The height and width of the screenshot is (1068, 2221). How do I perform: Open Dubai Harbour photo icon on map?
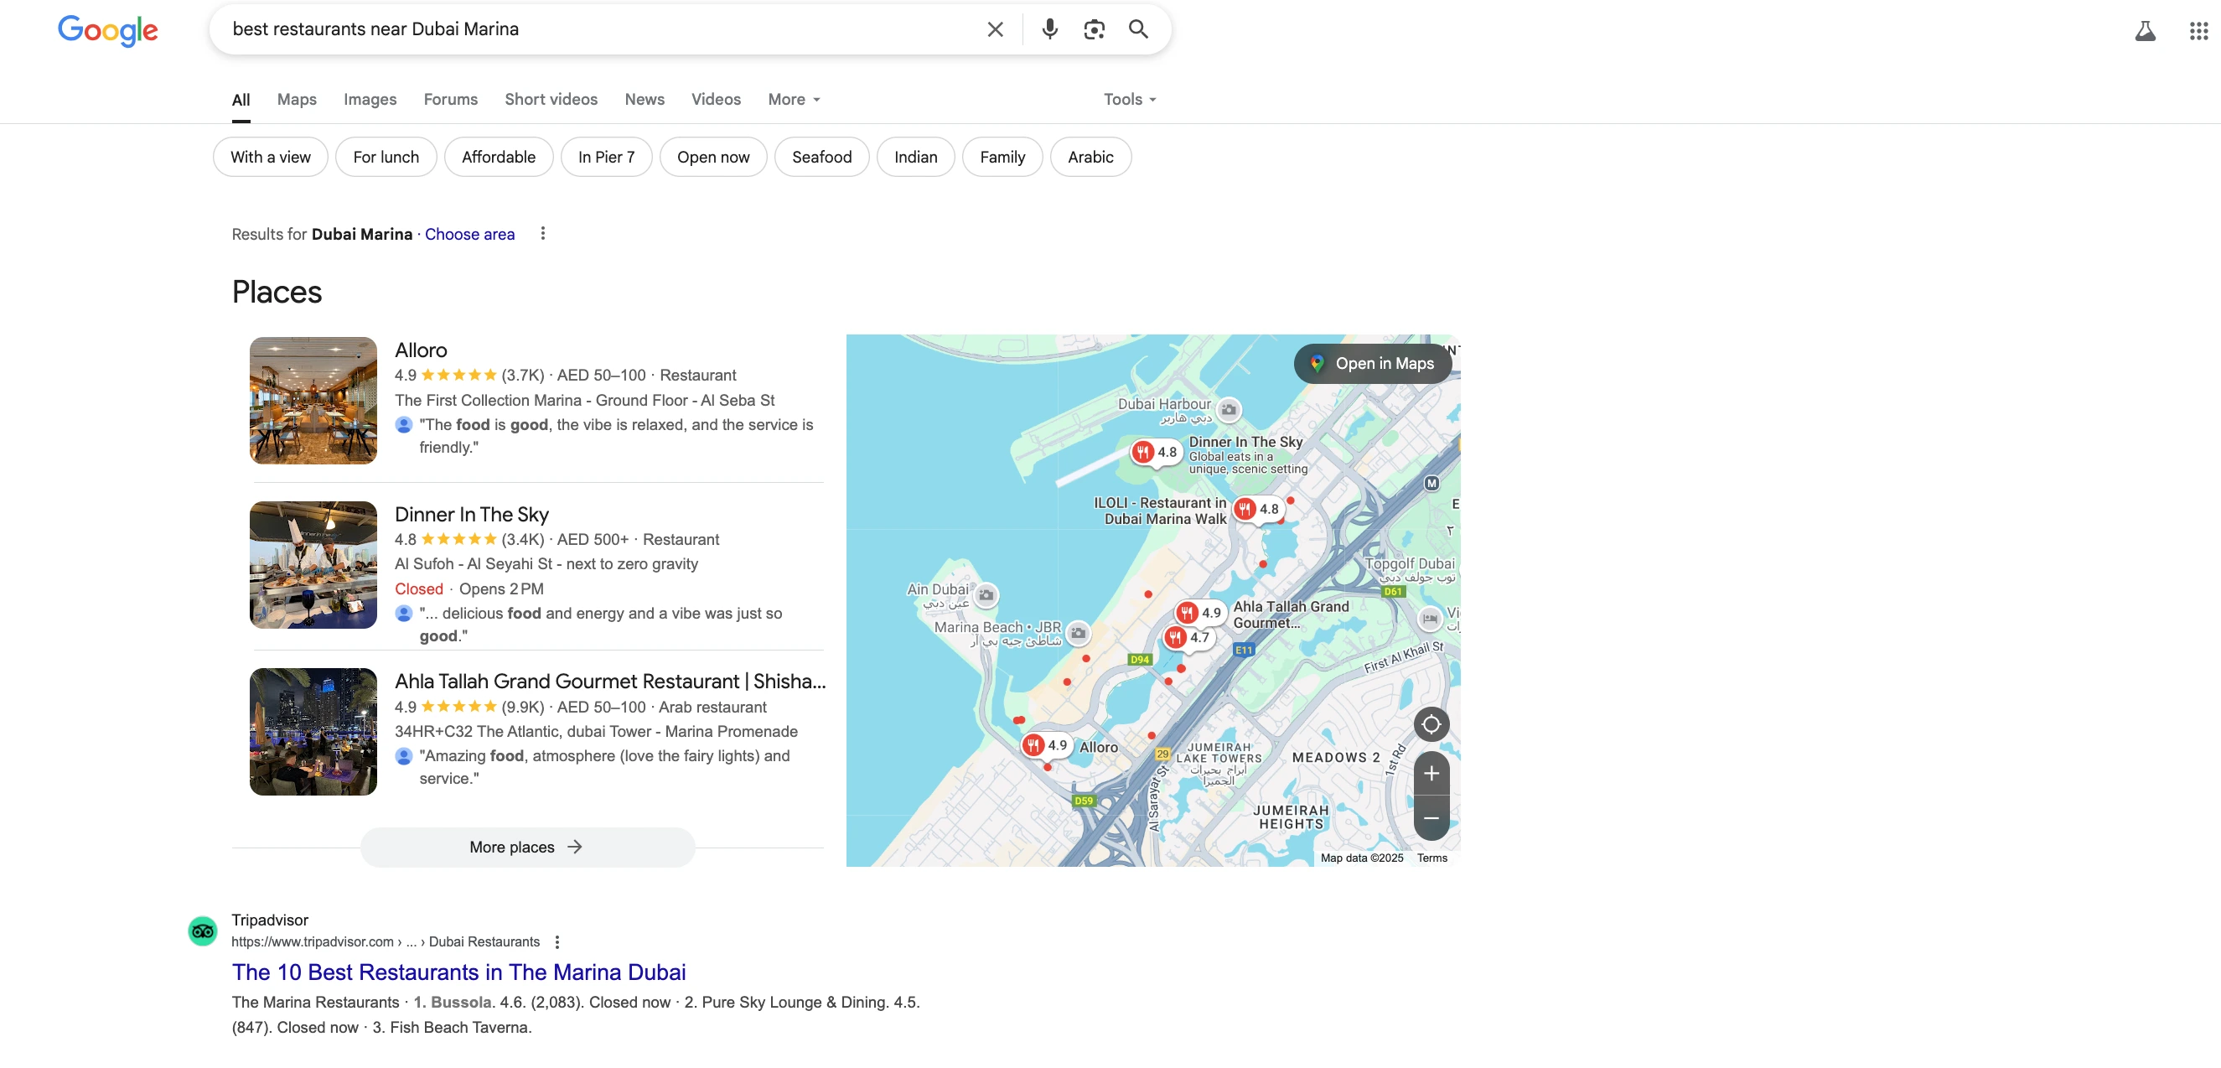1230,409
